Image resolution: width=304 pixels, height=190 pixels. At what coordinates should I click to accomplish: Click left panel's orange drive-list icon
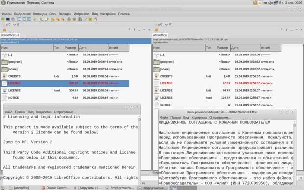(x=4, y=30)
